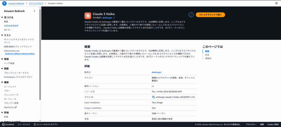Collapse the 構築 section
The image size is (281, 127).
pyautogui.click(x=2, y=82)
